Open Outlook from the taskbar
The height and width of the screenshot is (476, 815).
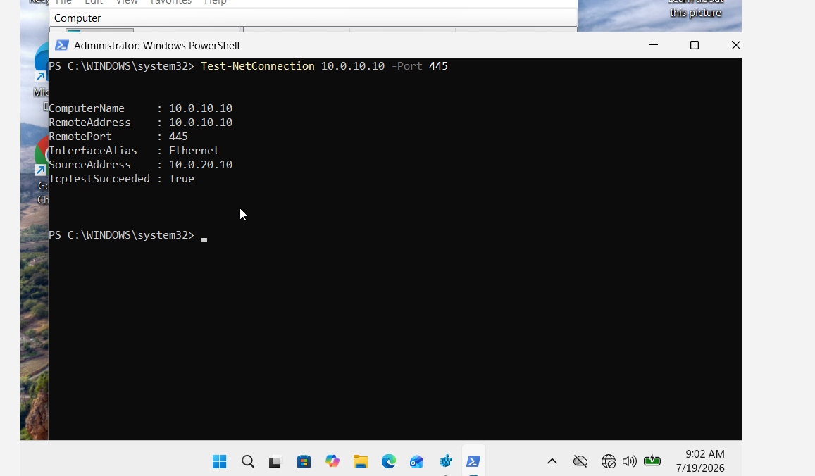(x=416, y=461)
